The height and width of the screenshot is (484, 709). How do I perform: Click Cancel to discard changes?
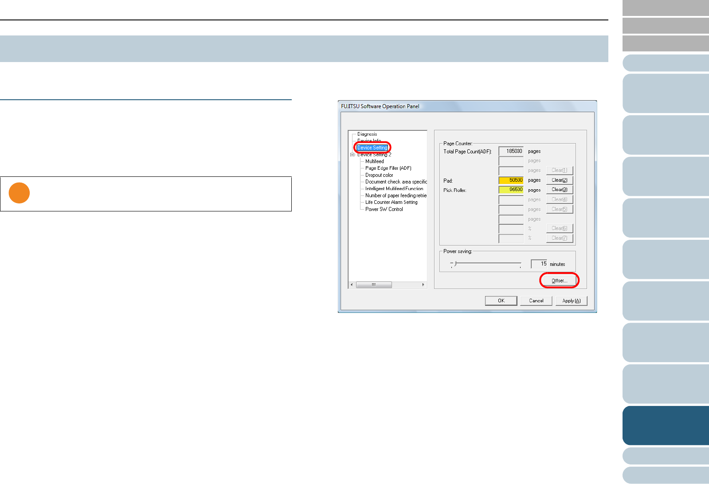coord(536,301)
